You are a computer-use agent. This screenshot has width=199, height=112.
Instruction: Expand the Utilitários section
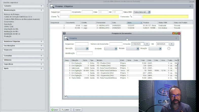tap(23, 60)
